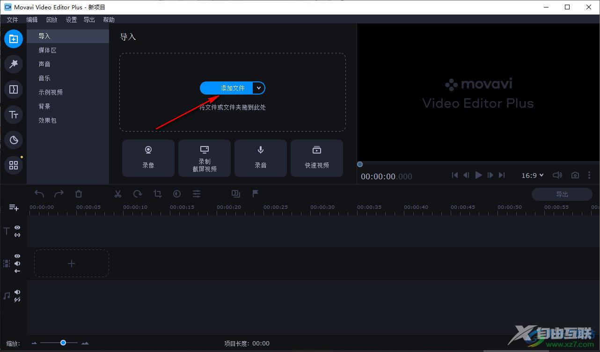Open the Settings menu
The height and width of the screenshot is (352, 600).
pyautogui.click(x=71, y=20)
